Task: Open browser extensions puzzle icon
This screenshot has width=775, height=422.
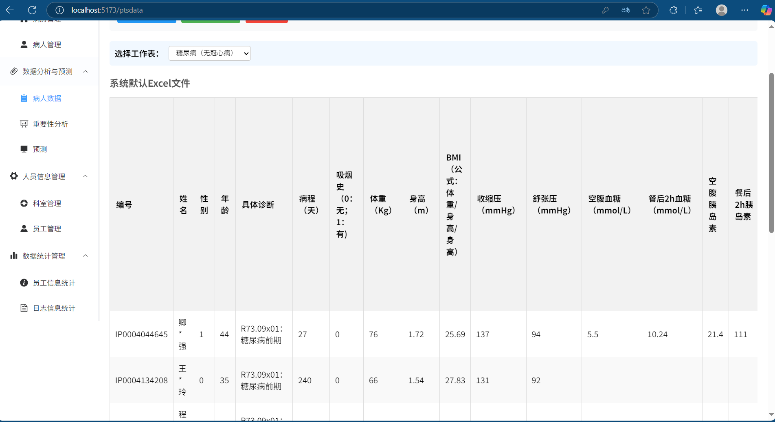Action: (x=673, y=10)
